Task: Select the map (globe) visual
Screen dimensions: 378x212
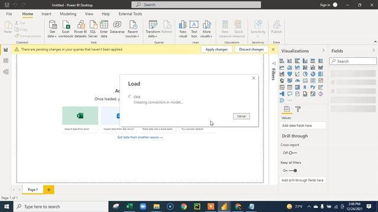Action: tap(282, 81)
